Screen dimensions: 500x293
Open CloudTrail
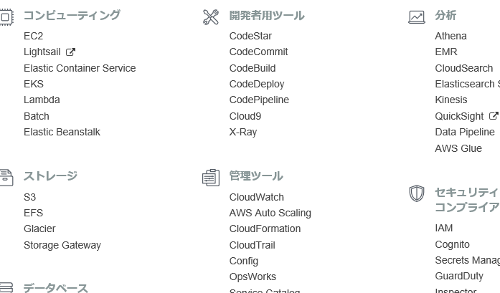click(253, 245)
